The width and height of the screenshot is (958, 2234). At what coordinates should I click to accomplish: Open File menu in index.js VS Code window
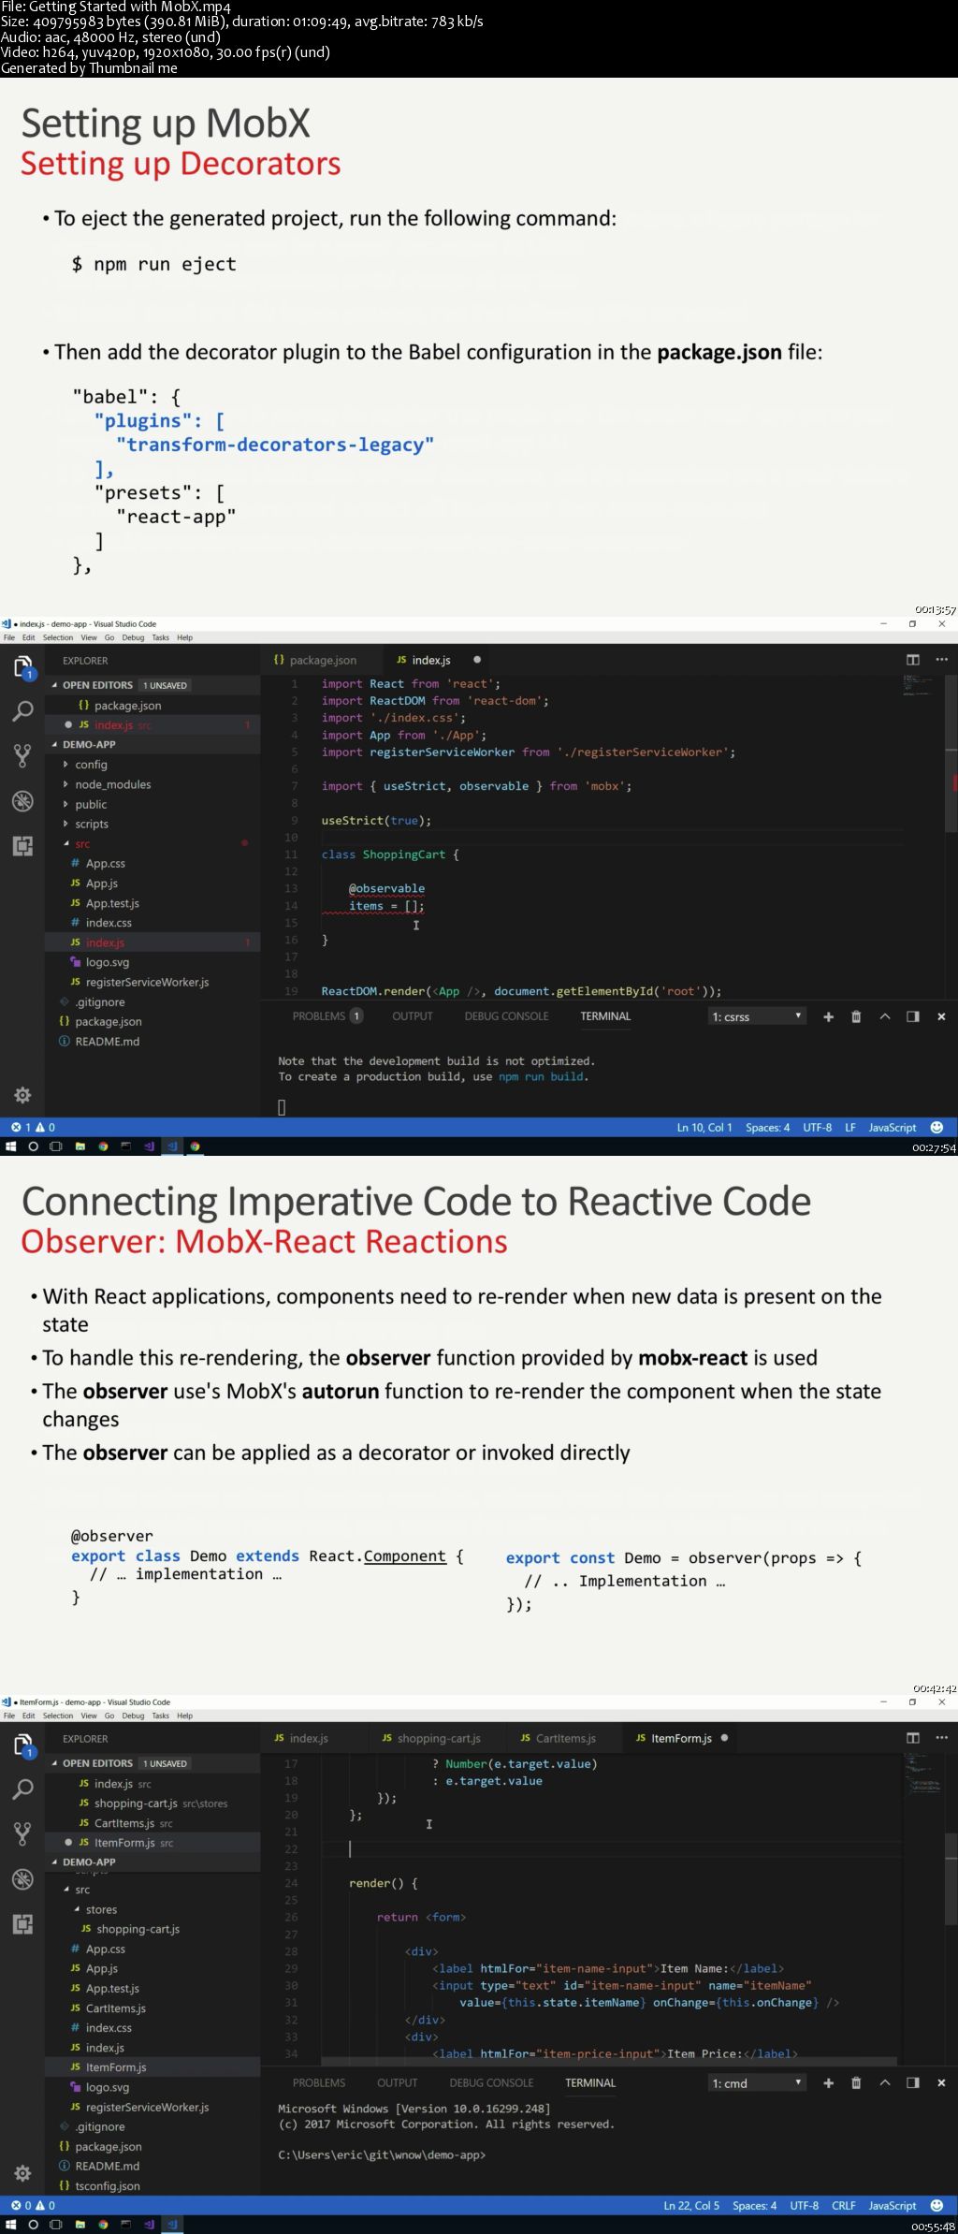(9, 637)
